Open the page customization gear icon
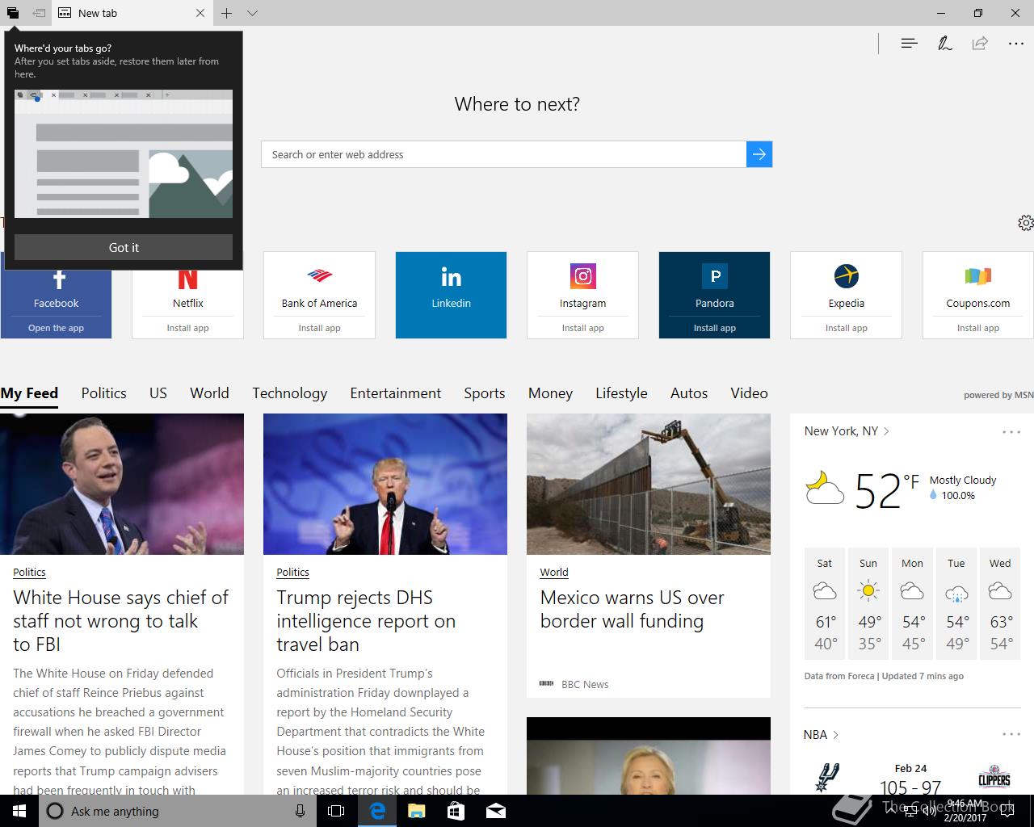This screenshot has height=827, width=1034. click(1025, 223)
